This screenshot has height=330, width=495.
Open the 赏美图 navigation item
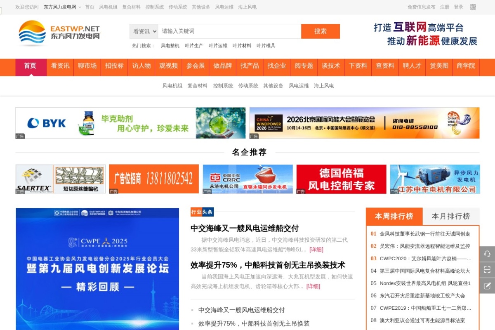click(439, 66)
